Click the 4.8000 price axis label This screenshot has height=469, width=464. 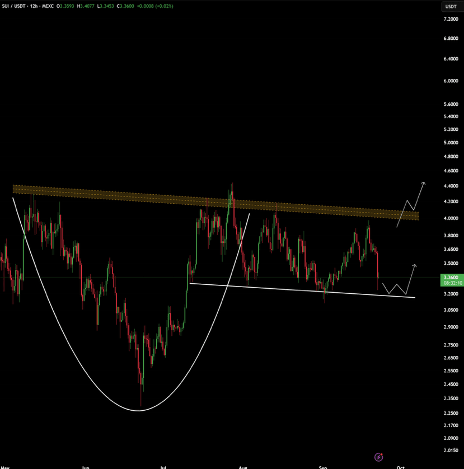451,157
